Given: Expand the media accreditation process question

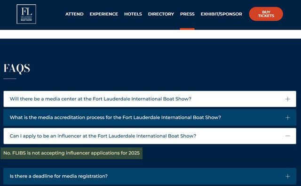Looking at the screenshot, I should (150, 117).
